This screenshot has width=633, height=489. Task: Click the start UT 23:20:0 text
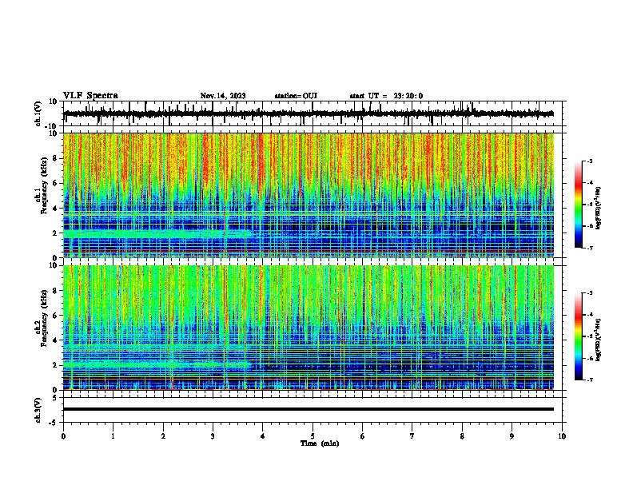pos(386,96)
